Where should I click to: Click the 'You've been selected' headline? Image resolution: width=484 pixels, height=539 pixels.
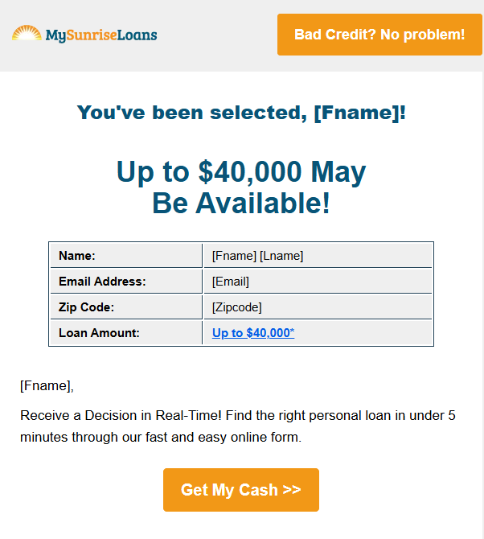coord(241,113)
